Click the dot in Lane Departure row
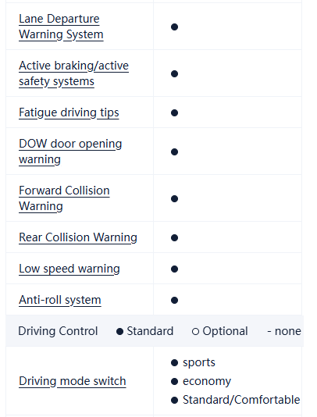 point(174,27)
